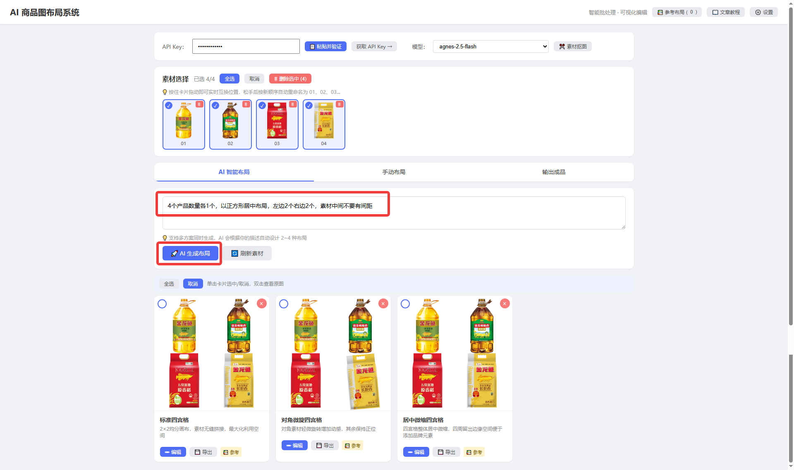Viewport: 794px width, 470px height.
Task: Click 全选 above the layout results
Action: click(x=169, y=284)
